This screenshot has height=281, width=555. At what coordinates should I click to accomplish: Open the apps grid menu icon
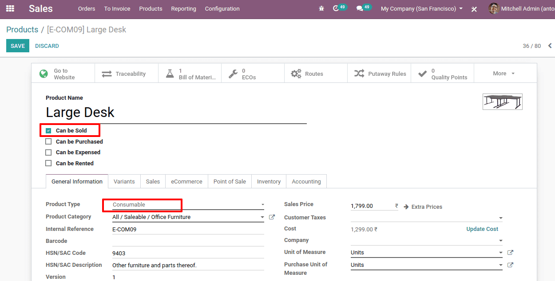point(10,8)
